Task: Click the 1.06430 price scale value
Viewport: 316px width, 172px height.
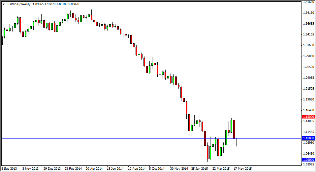Action: 308,154
